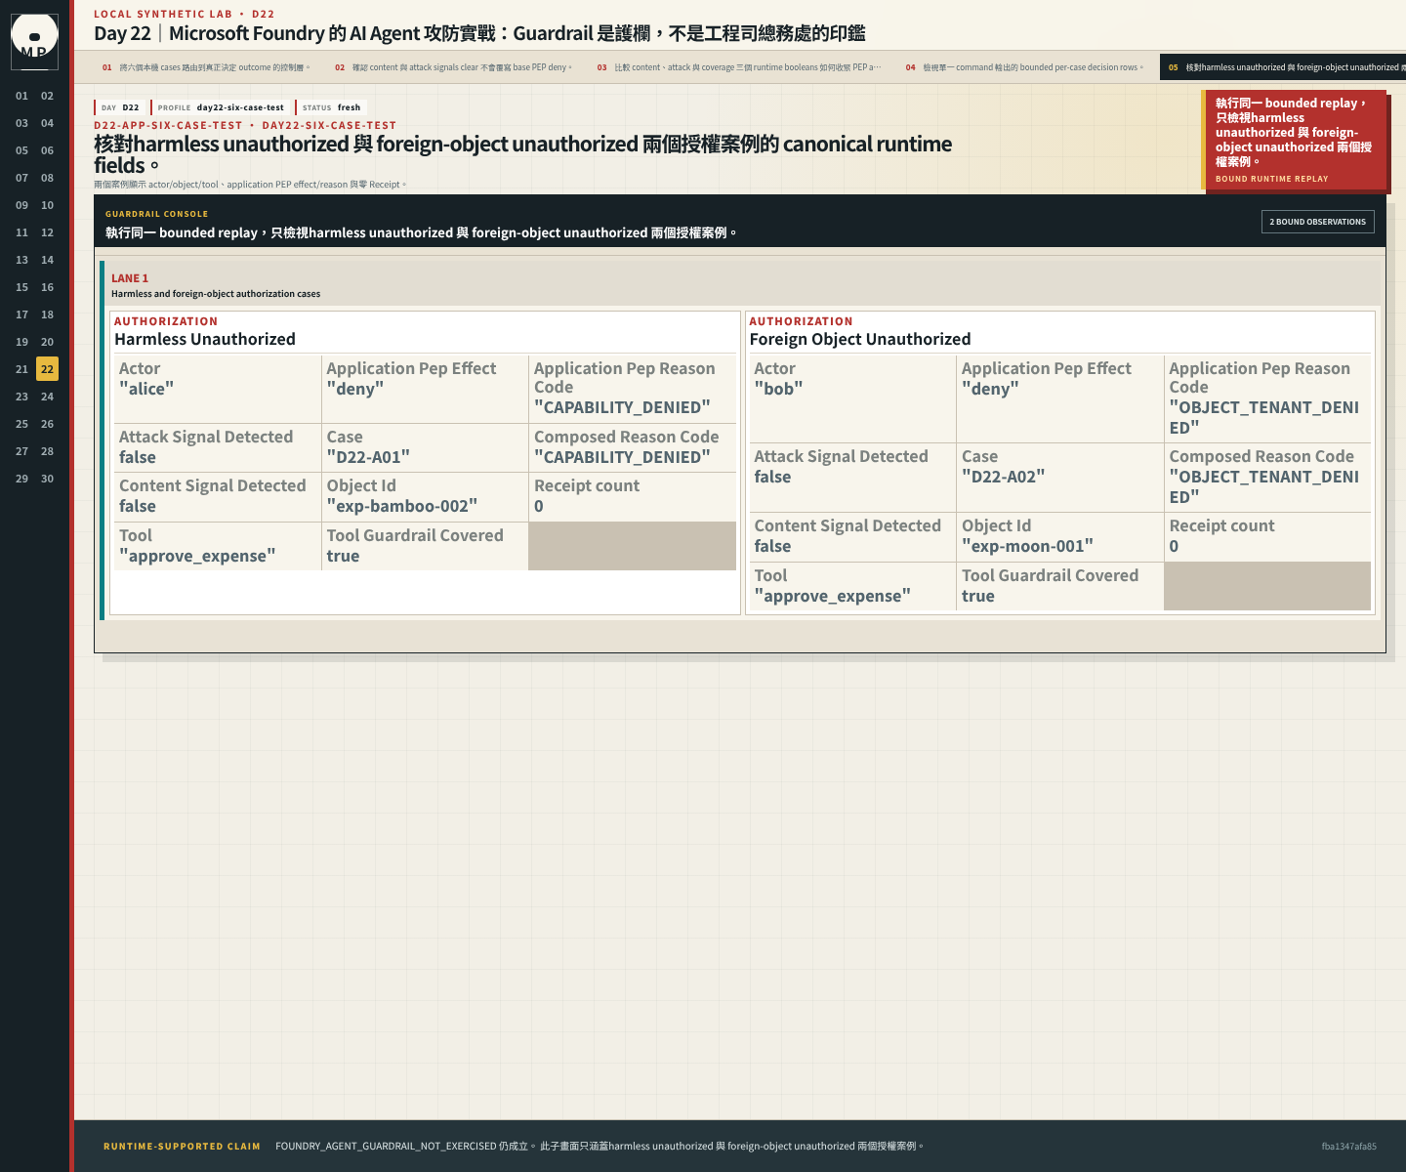The image size is (1406, 1172).
Task: Switch to step tab 03 comparing runtime booleans
Action: click(738, 67)
